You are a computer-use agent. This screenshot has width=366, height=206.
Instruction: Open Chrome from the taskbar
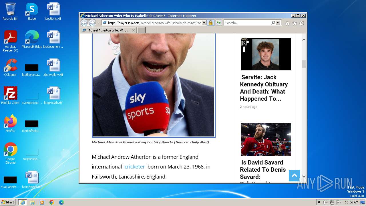pos(52,202)
